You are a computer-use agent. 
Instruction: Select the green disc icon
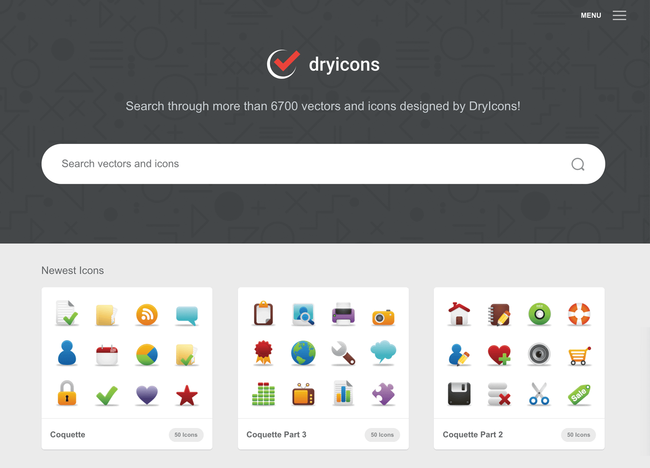pyautogui.click(x=539, y=314)
